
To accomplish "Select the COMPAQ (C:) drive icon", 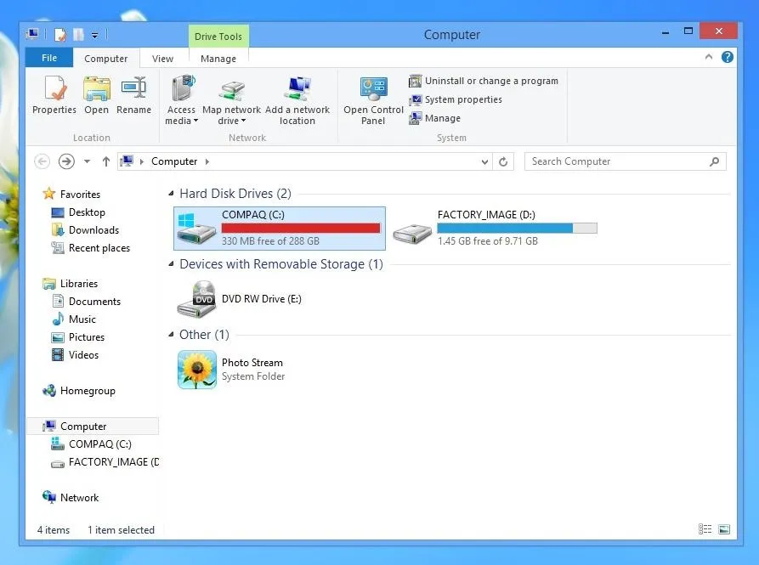I will (x=196, y=229).
